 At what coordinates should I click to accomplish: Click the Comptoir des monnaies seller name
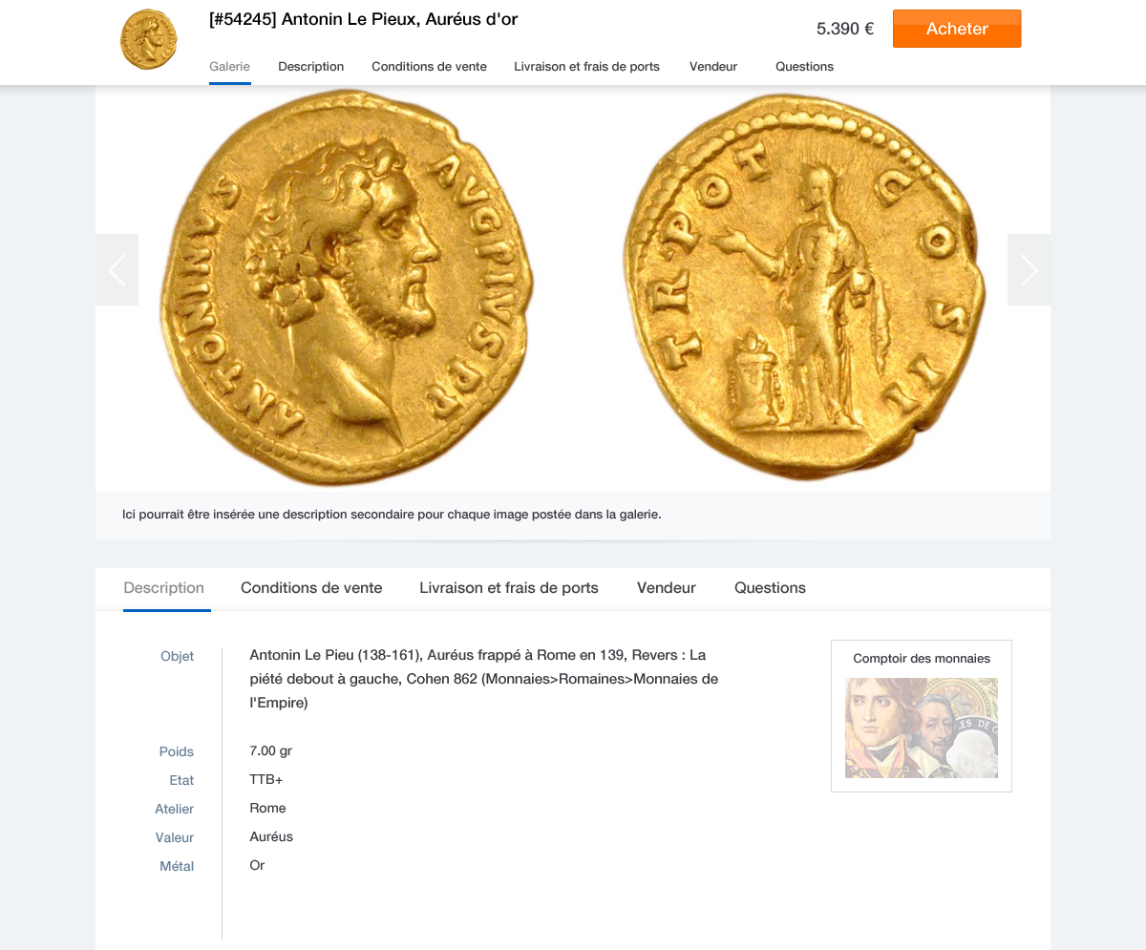click(922, 658)
